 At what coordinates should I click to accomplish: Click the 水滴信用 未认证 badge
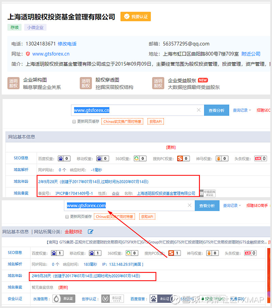pos(64,299)
